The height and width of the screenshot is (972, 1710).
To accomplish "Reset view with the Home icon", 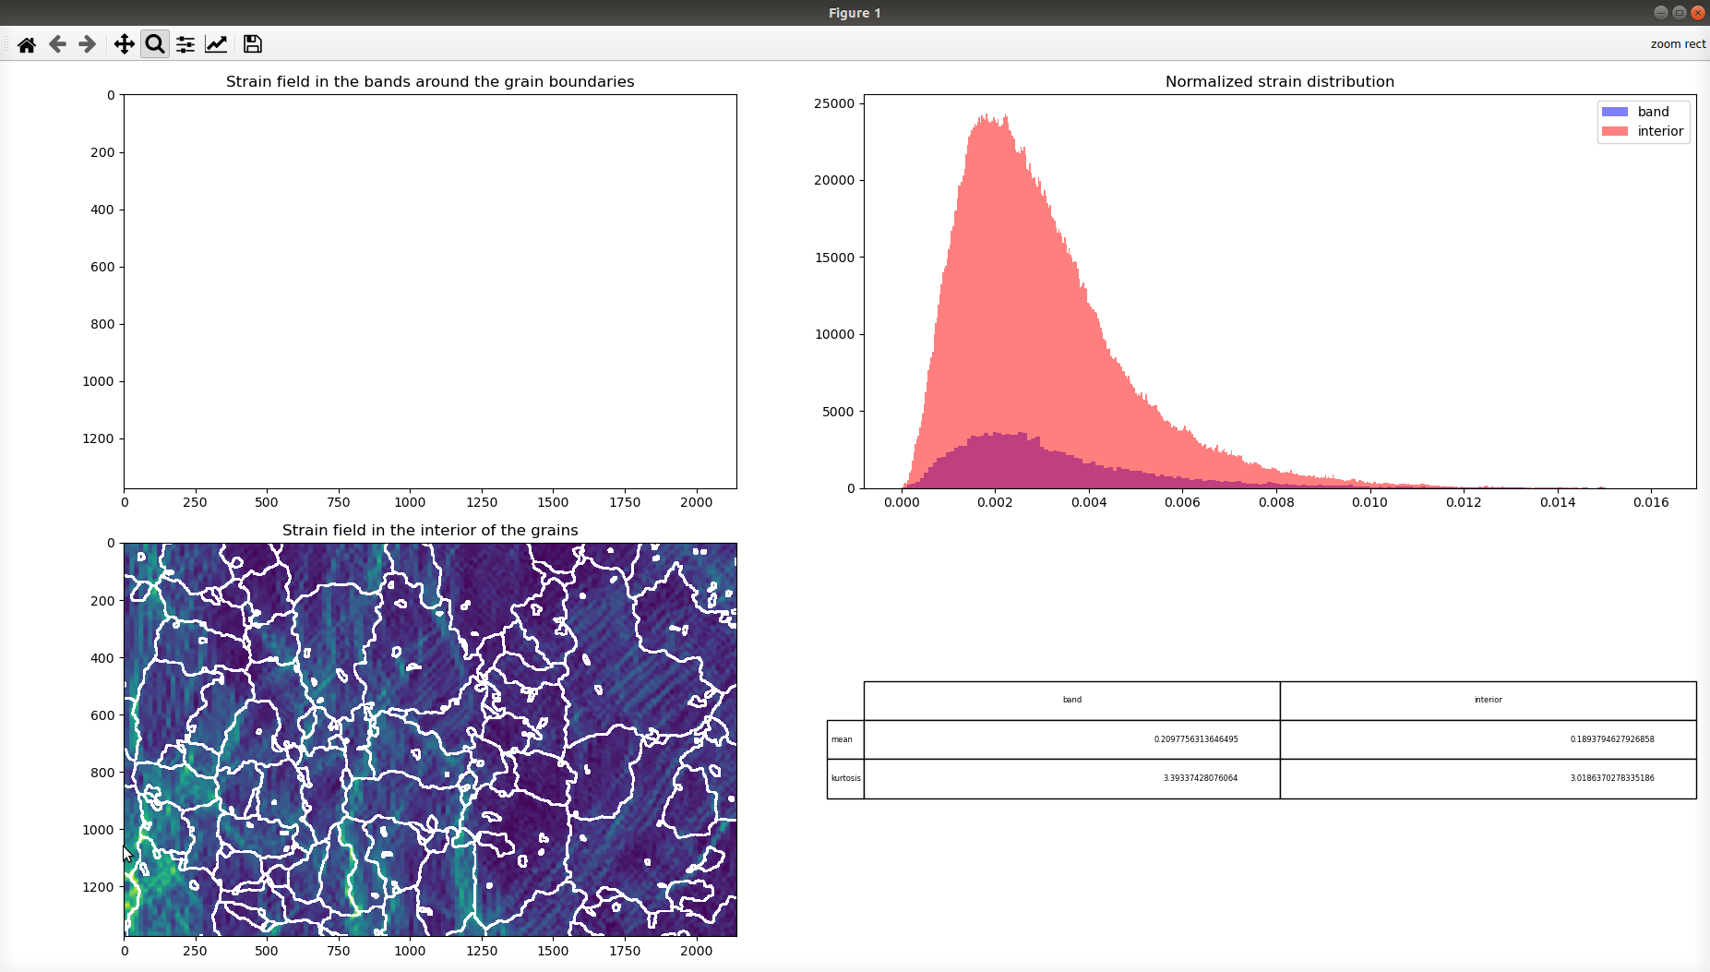I will click(x=27, y=44).
